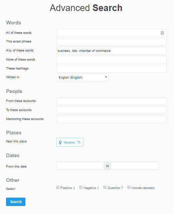The height and width of the screenshot is (214, 174).
Task: Click the autofill icon in All of these words field
Action: click(162, 33)
